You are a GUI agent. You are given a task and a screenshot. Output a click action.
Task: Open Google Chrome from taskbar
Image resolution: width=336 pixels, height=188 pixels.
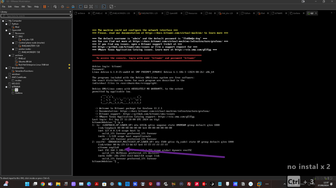pos(43,184)
